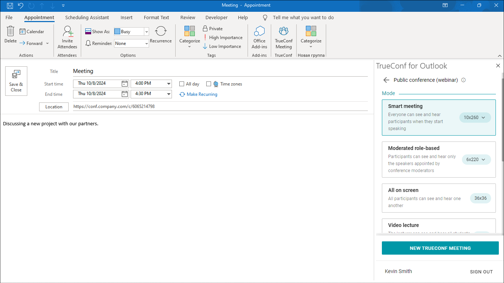
Task: Set up meeting Recurrence
Action: point(161,35)
